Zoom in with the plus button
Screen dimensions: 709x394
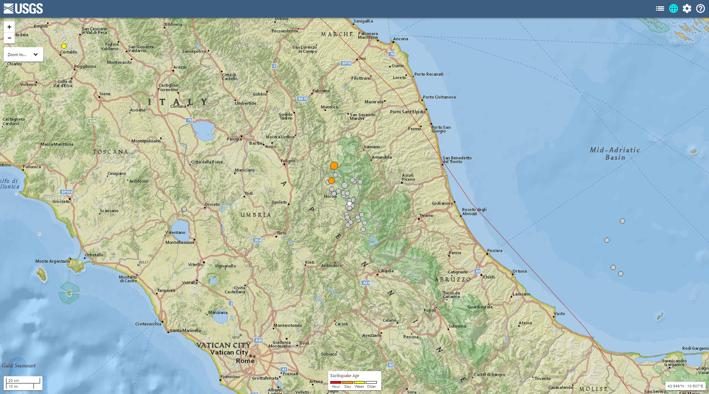(9, 27)
